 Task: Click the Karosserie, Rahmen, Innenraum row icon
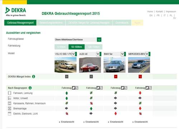10,103
